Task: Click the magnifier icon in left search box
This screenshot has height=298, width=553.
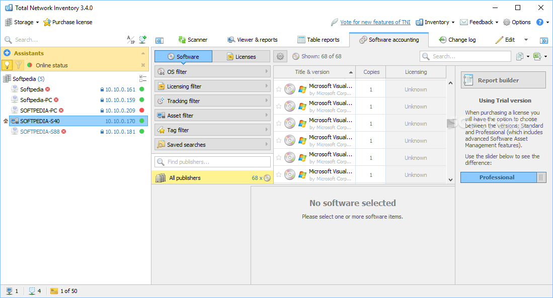Action: [8, 40]
